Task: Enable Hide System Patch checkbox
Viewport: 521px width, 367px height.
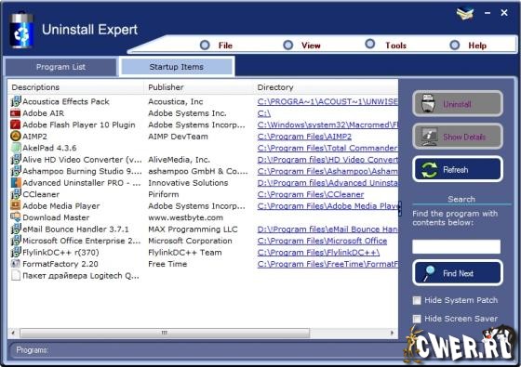Action: click(x=417, y=300)
